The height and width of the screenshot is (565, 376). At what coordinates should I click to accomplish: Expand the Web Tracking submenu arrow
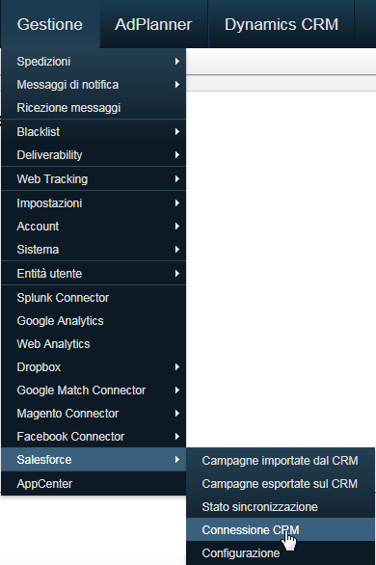click(176, 179)
